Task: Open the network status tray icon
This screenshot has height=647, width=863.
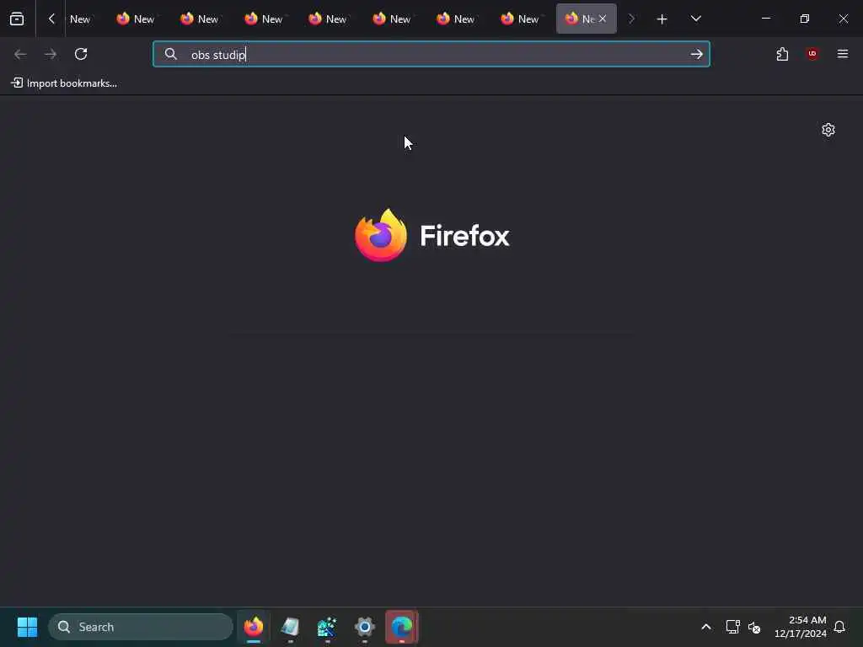Action: click(732, 627)
